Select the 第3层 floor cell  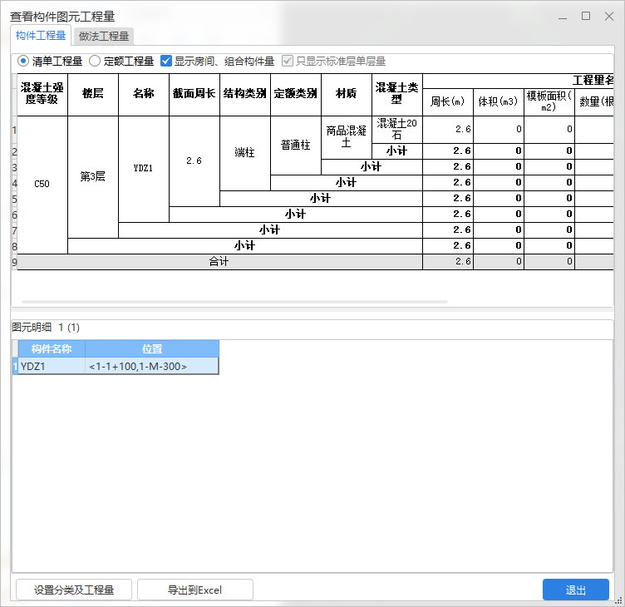tap(93, 176)
